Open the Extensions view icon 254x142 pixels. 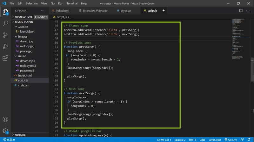click(x=5, y=58)
